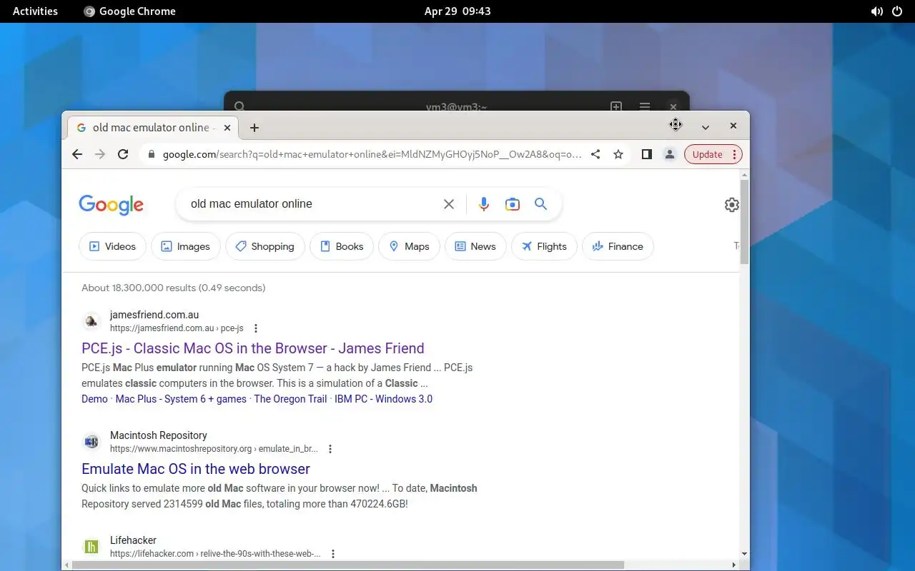This screenshot has width=915, height=571.
Task: Expand the Chrome tab search chevron
Action: tap(706, 127)
